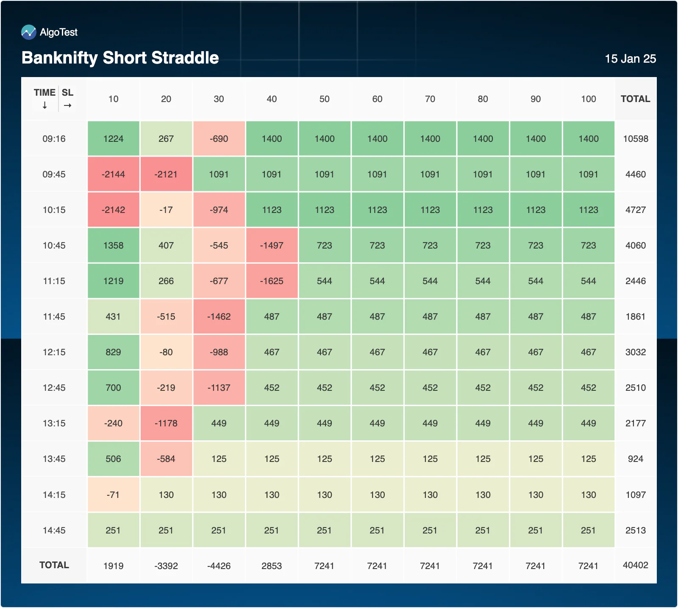This screenshot has width=678, height=608.
Task: Select the SL 10 column header
Action: click(113, 99)
